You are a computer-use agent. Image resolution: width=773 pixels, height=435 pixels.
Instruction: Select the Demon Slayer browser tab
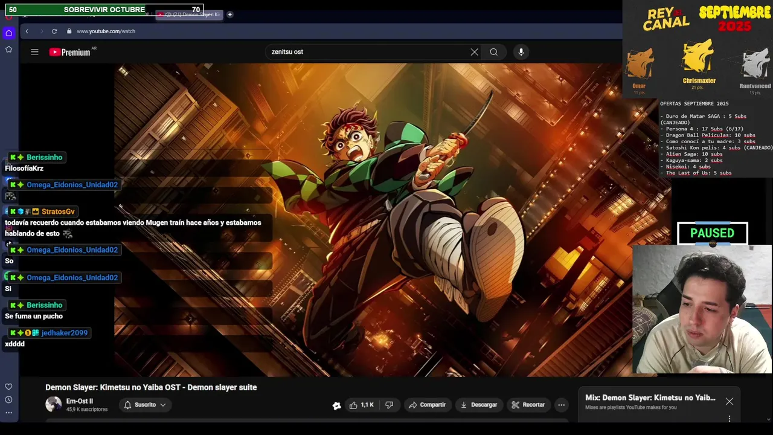188,14
